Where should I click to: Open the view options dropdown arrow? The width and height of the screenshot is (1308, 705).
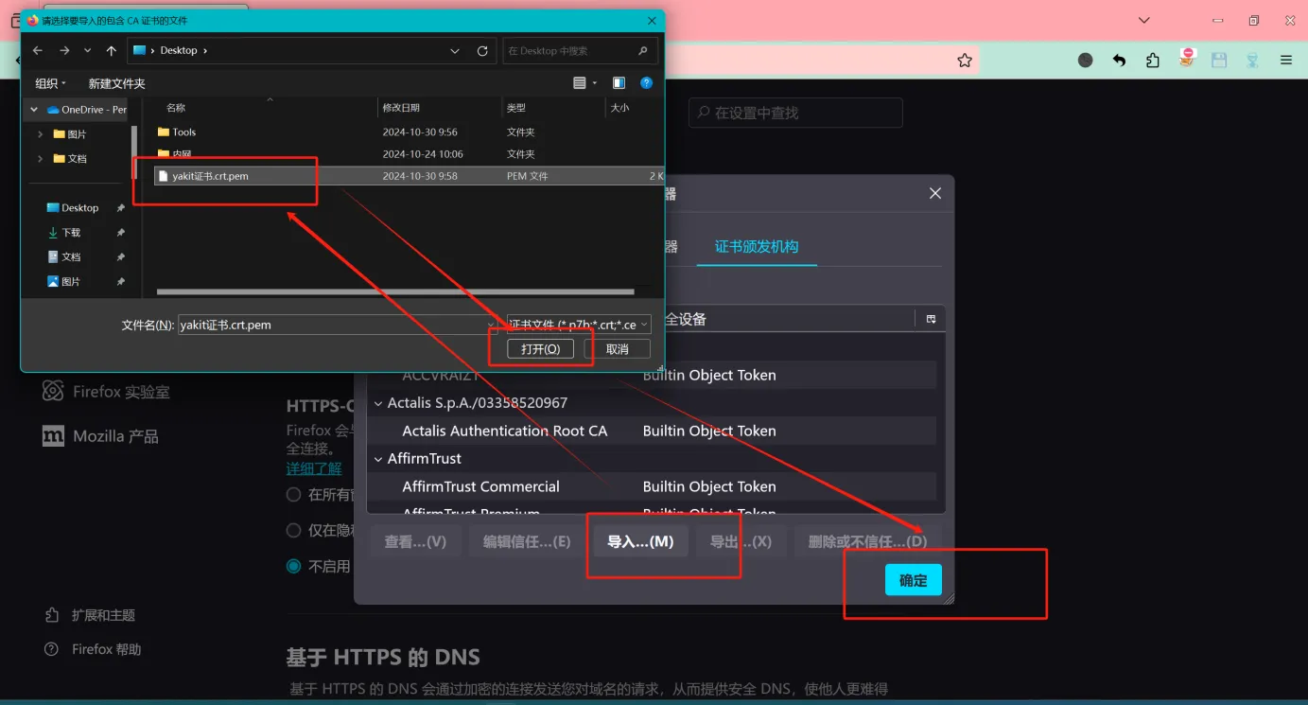[x=595, y=83]
